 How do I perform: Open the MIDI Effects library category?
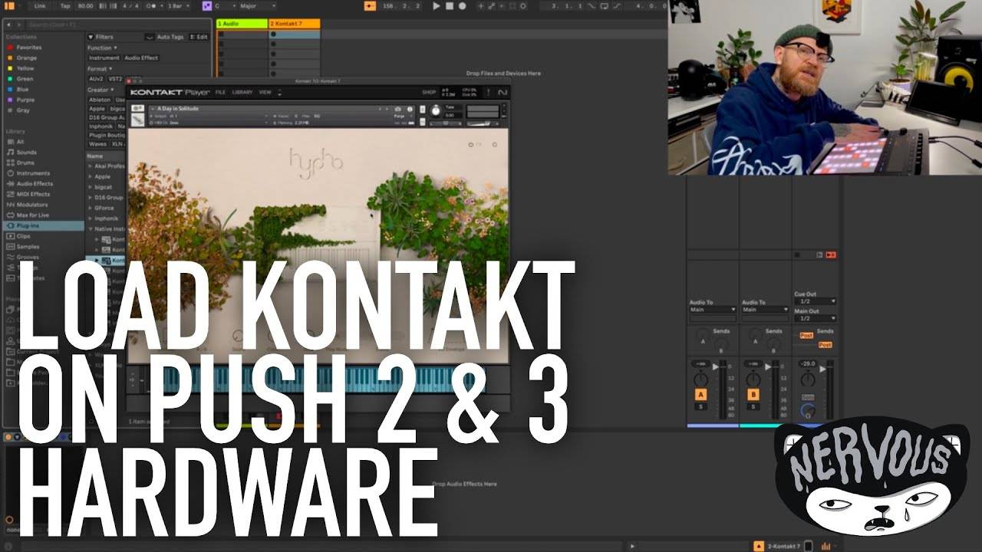click(x=33, y=194)
